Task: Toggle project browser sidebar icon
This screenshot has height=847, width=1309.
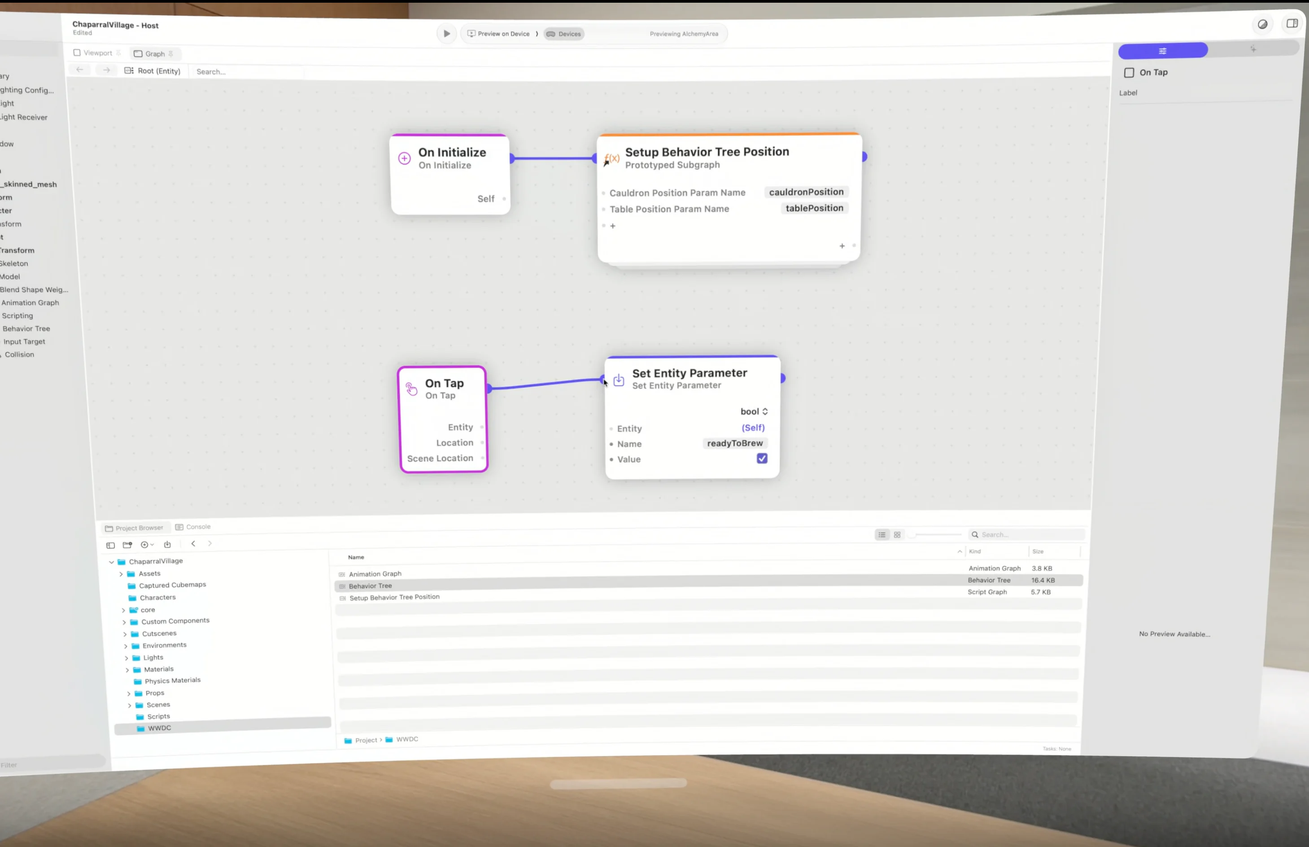Action: 110,545
